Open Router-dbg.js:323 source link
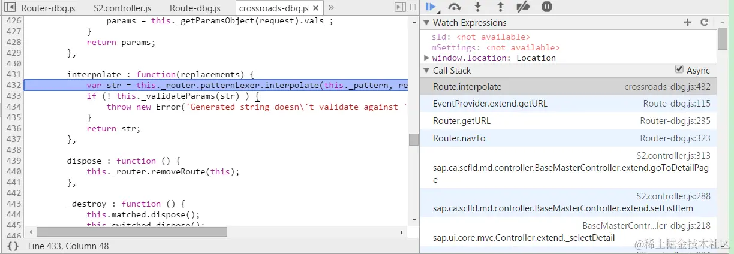The image size is (734, 254). (x=675, y=138)
